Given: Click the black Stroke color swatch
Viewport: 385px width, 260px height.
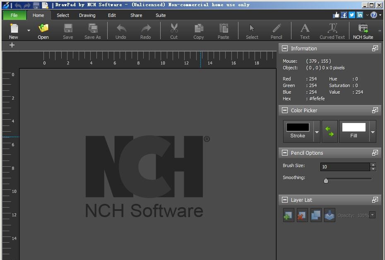Looking at the screenshot, I should 298,127.
